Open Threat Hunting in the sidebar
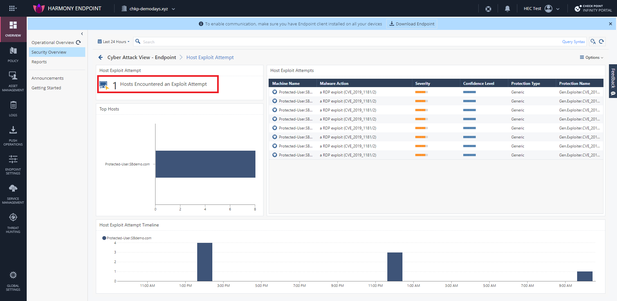 (x=13, y=223)
